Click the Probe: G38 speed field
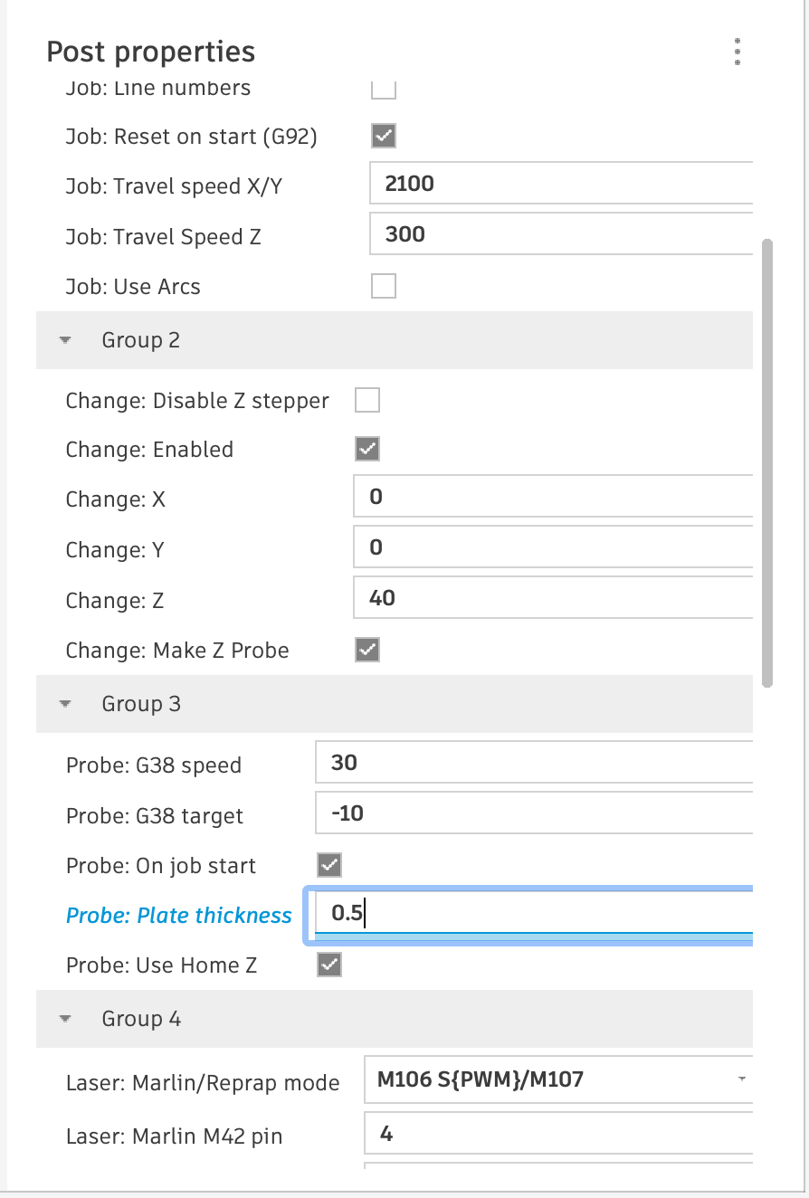Image resolution: width=809 pixels, height=1198 pixels. [534, 762]
